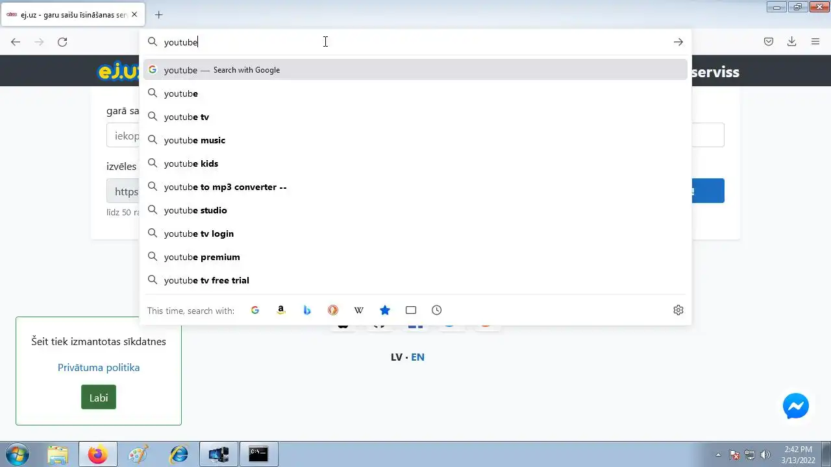
Task: Click the Privātuma politika link
Action: [99, 367]
